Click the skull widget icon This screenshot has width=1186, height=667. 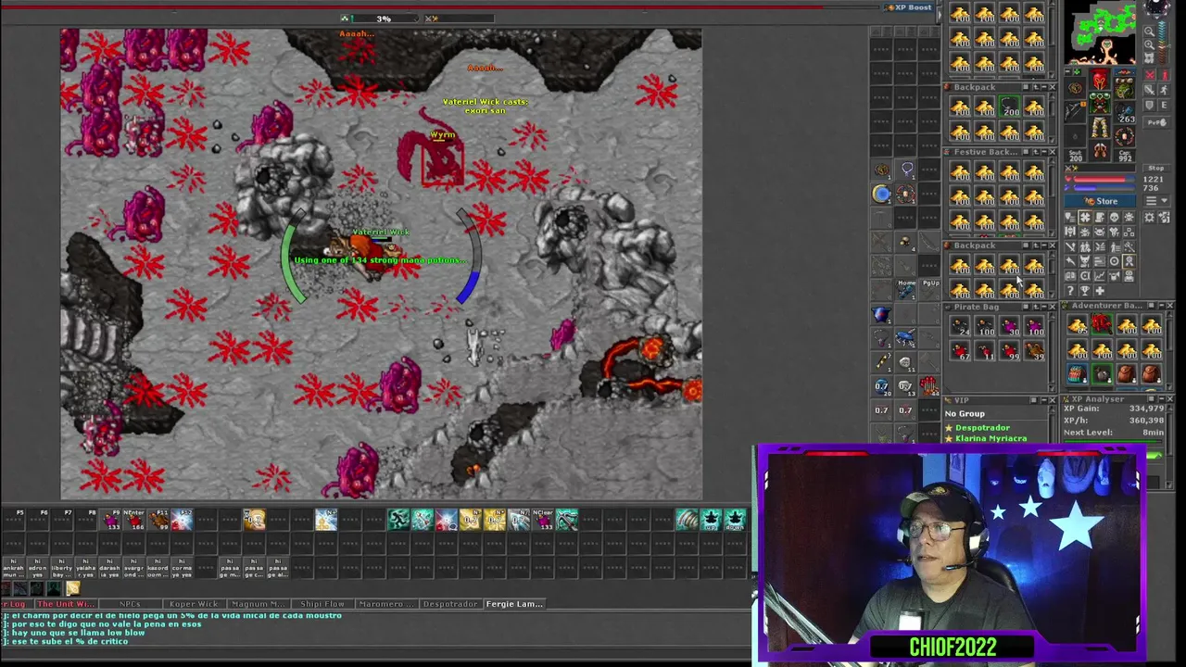coord(1115,218)
